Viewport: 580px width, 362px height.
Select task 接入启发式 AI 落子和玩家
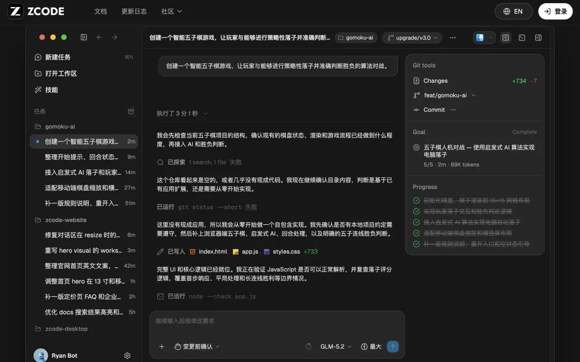[x=84, y=172]
